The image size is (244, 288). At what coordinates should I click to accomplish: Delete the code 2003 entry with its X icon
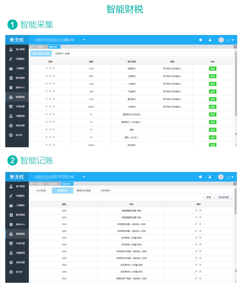click(x=200, y=238)
